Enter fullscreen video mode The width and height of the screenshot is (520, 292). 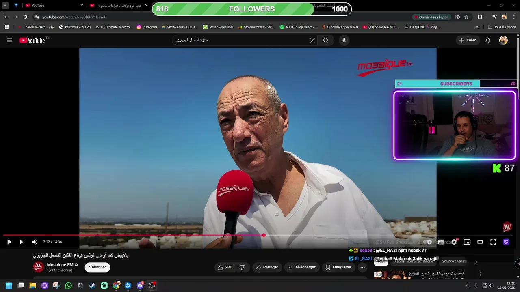point(493,242)
